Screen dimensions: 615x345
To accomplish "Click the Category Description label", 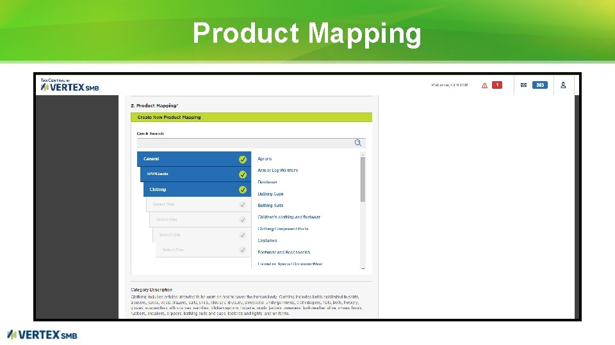I will [x=151, y=290].
